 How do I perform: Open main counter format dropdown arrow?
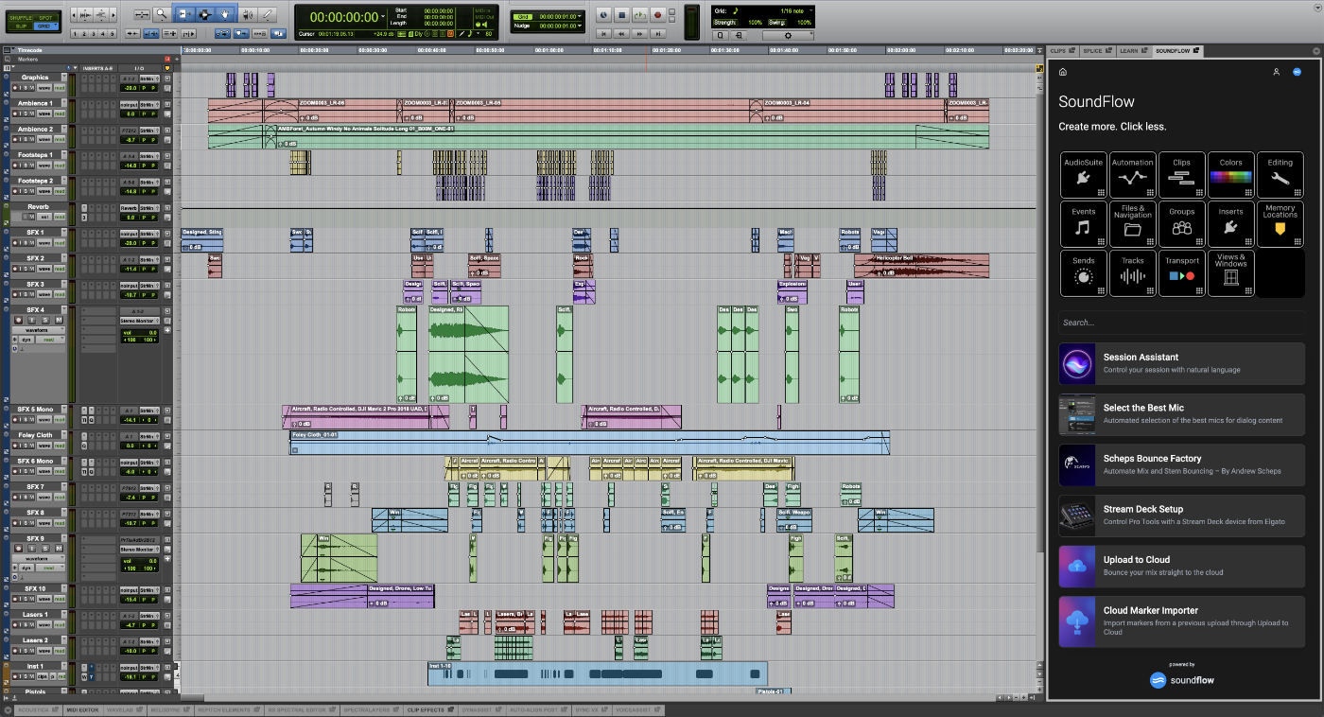(x=383, y=17)
